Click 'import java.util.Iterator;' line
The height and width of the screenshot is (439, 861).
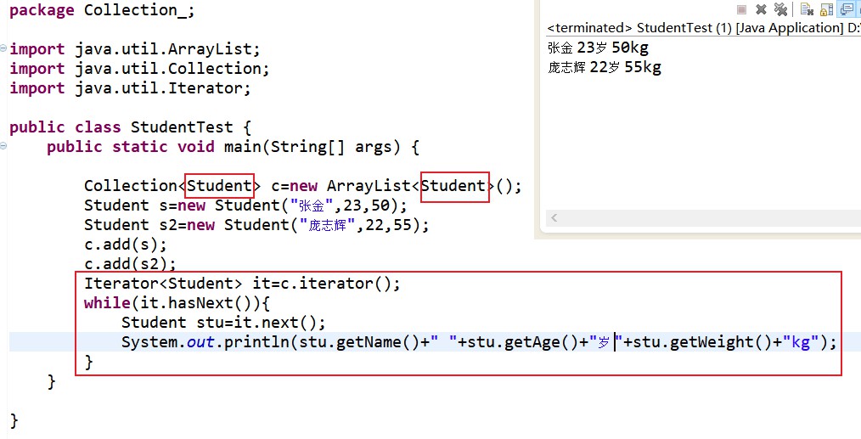click(x=130, y=88)
